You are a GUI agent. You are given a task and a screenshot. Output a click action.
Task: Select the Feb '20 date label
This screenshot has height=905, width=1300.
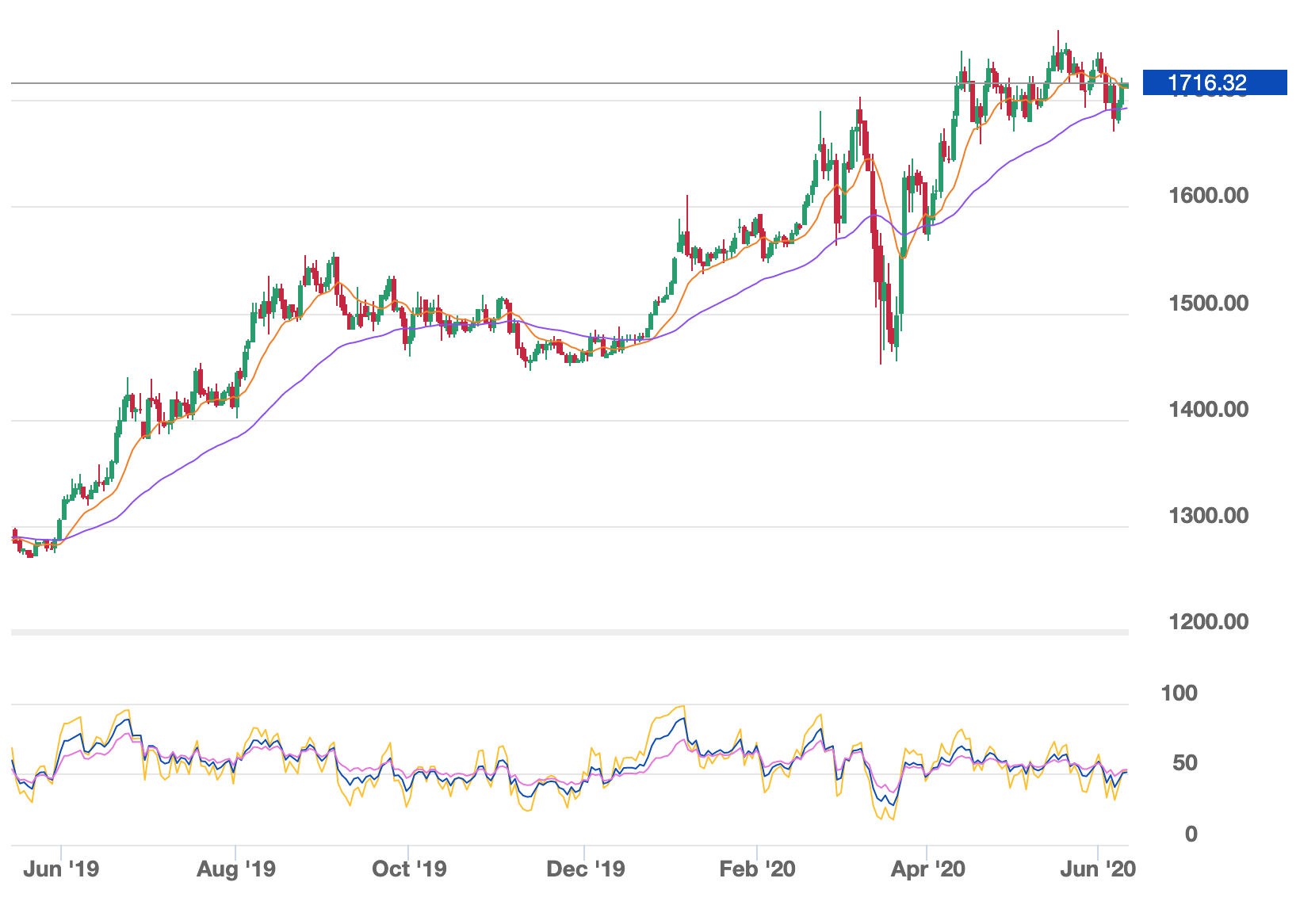[757, 869]
